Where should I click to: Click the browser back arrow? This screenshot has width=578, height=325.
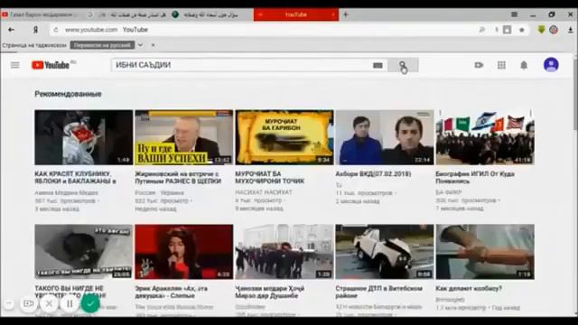click(12, 30)
